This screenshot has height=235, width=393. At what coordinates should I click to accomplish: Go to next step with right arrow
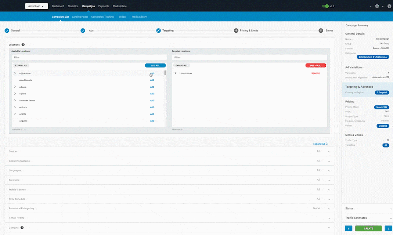click(x=388, y=228)
